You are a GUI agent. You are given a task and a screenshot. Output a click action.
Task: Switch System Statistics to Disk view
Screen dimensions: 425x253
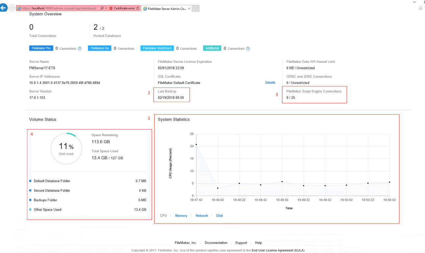pyautogui.click(x=220, y=216)
